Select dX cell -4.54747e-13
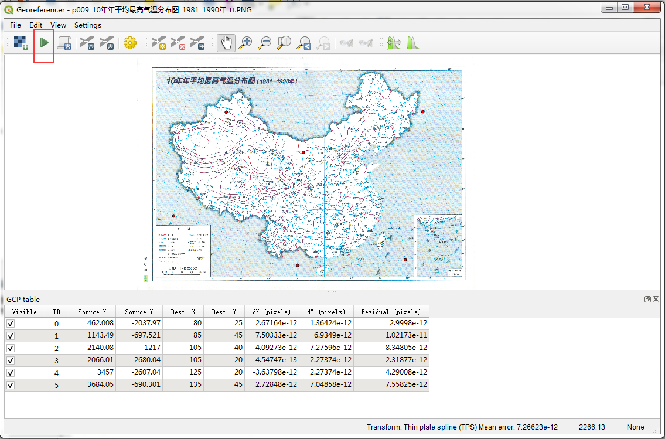The width and height of the screenshot is (665, 439). coord(272,360)
